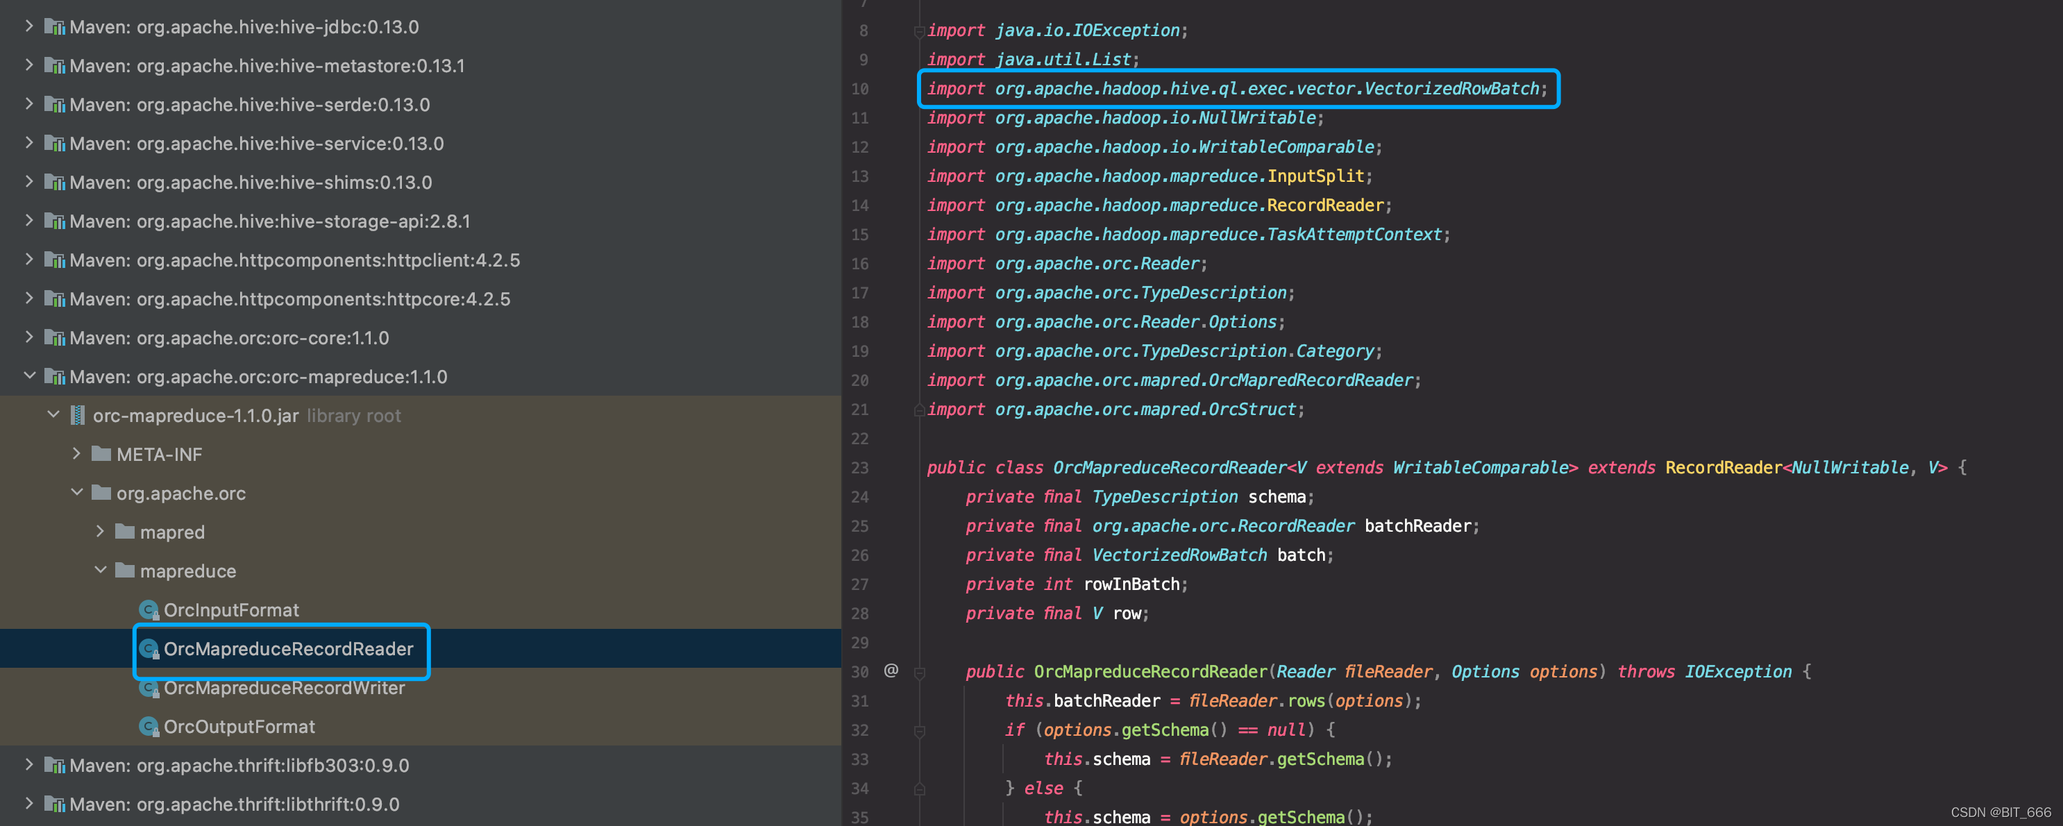Click the orc-mapreduce-1.1.0.jar library icon
The image size is (2063, 826).
pyautogui.click(x=78, y=415)
